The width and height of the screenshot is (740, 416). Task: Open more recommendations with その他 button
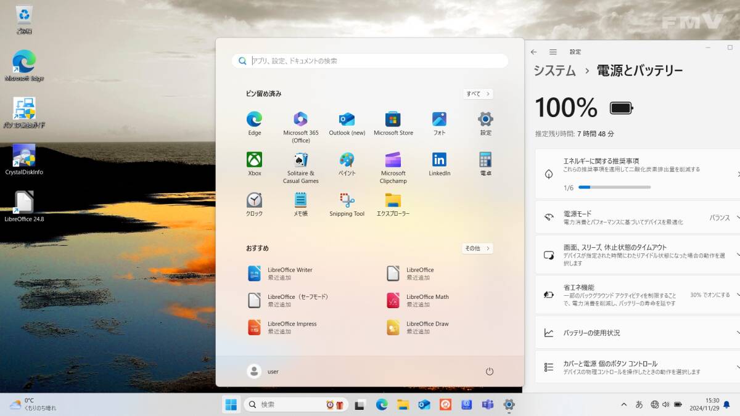[x=477, y=248]
